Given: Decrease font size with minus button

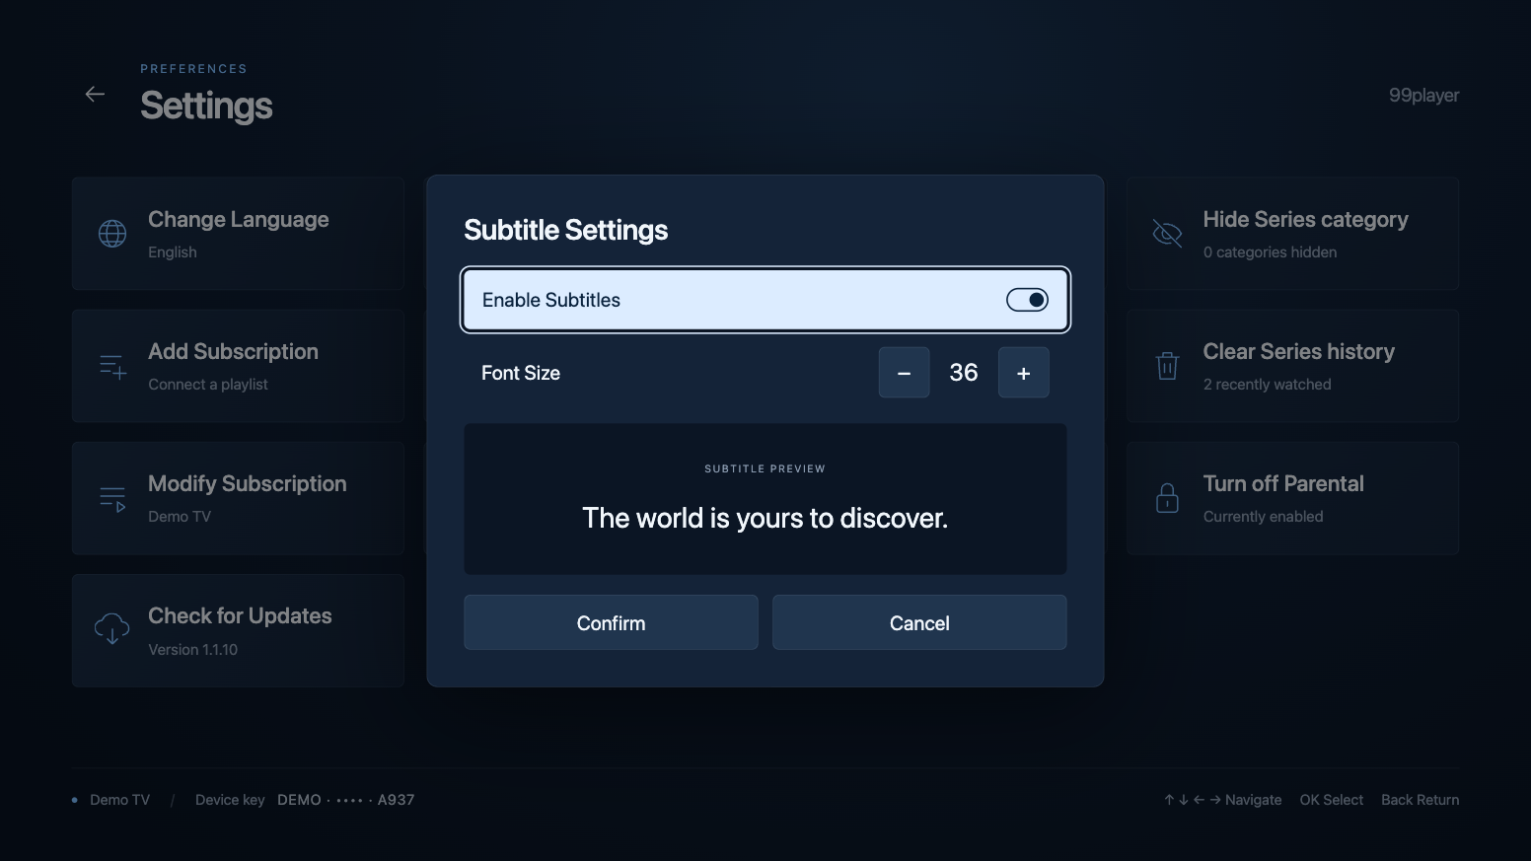Looking at the screenshot, I should tap(904, 373).
